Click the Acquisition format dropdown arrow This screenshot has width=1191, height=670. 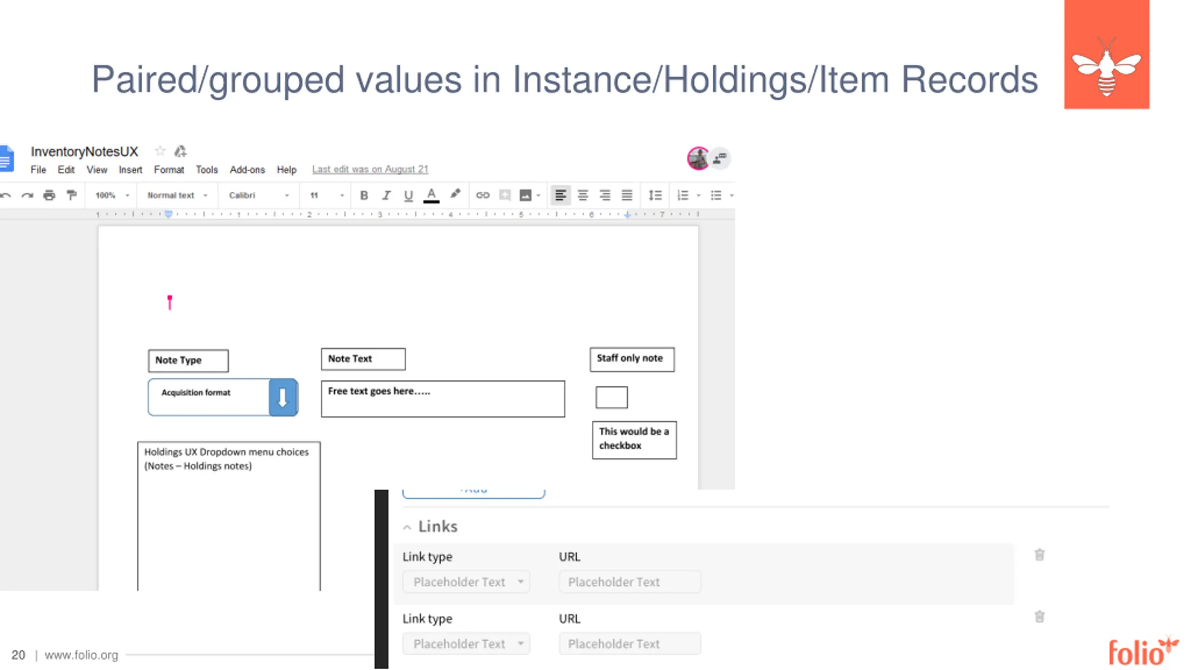click(x=283, y=397)
